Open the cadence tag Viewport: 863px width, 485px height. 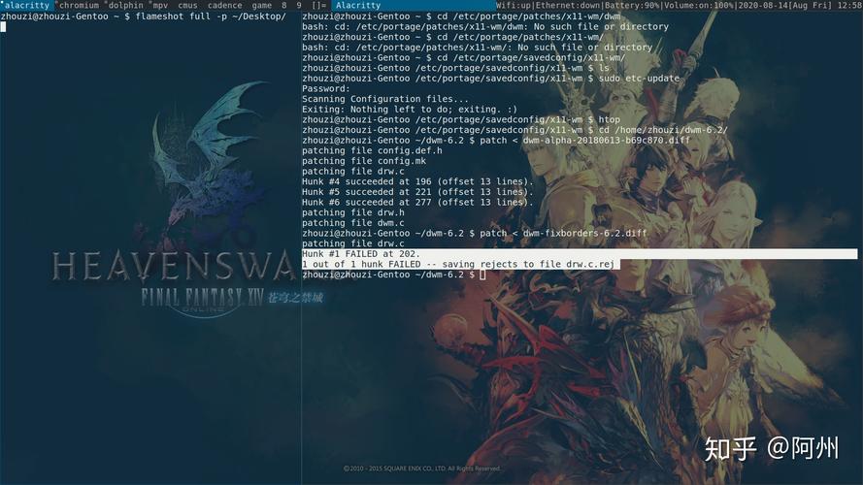tap(224, 5)
